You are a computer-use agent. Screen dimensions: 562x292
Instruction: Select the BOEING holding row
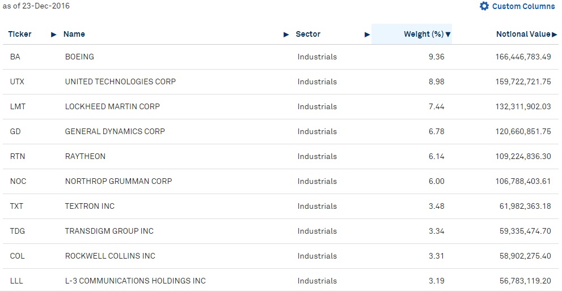pos(281,57)
